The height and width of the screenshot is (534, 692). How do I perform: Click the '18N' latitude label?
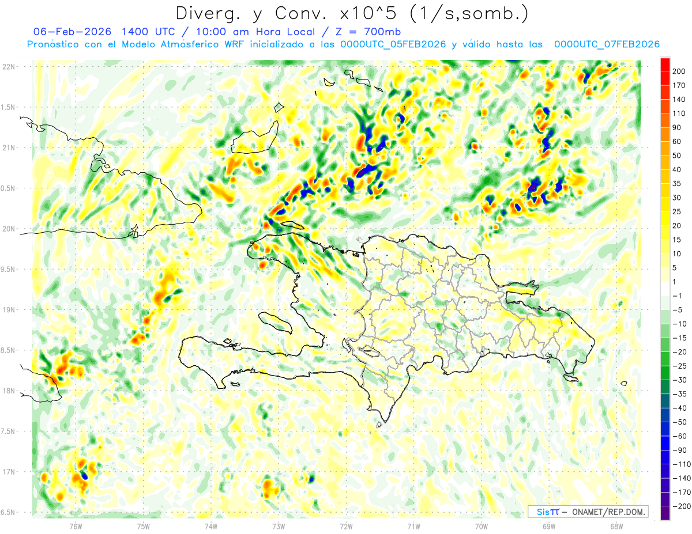9,391
